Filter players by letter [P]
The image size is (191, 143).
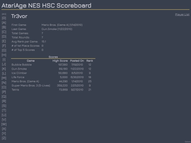tap(4, 92)
